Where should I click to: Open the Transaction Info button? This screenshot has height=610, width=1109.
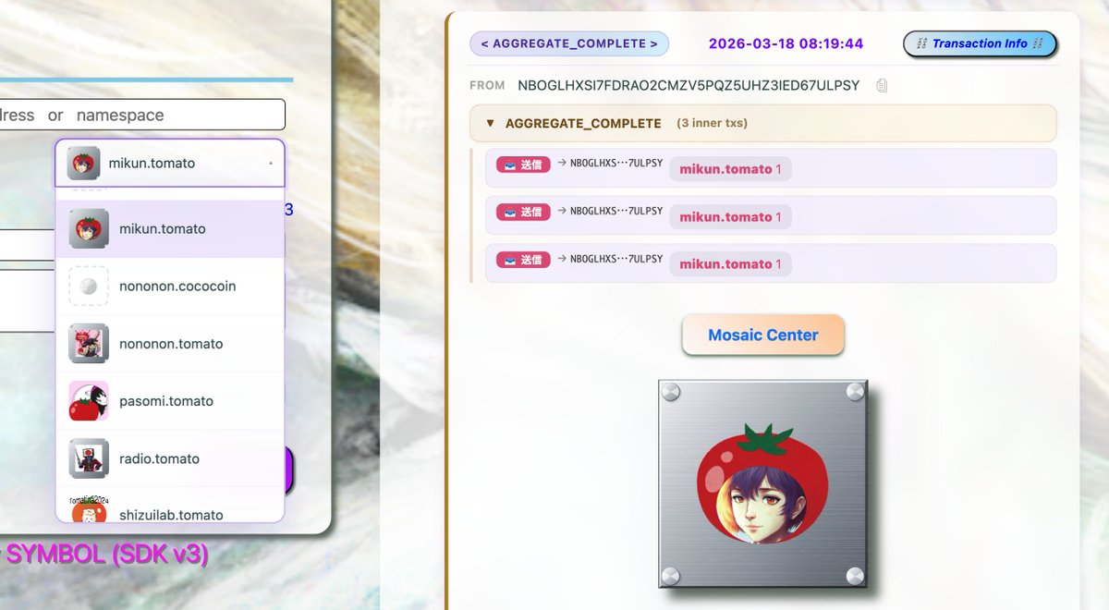pos(980,43)
